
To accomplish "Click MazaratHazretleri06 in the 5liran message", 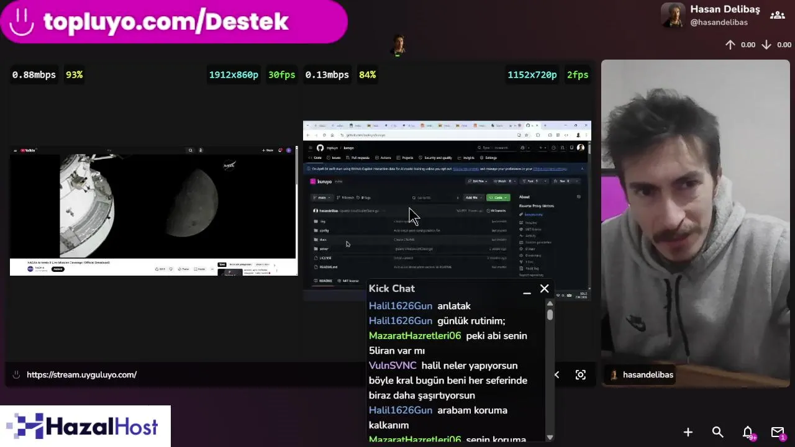I will (x=415, y=336).
